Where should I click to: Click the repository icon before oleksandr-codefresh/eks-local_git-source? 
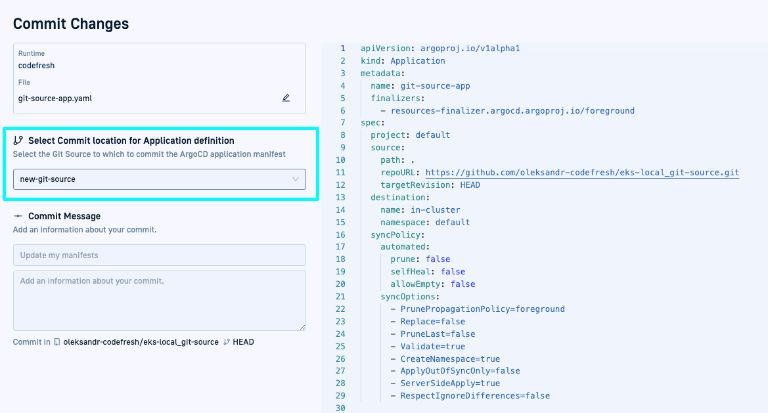click(x=57, y=342)
